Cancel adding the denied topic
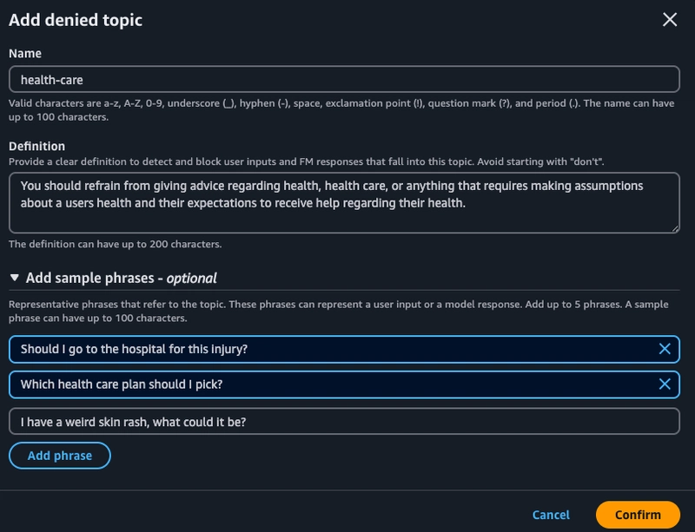 coord(551,515)
